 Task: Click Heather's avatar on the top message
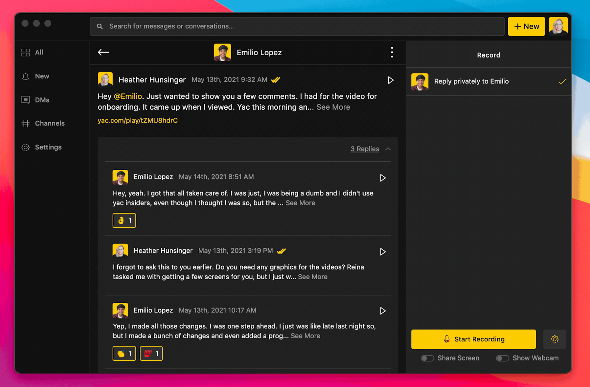[105, 79]
